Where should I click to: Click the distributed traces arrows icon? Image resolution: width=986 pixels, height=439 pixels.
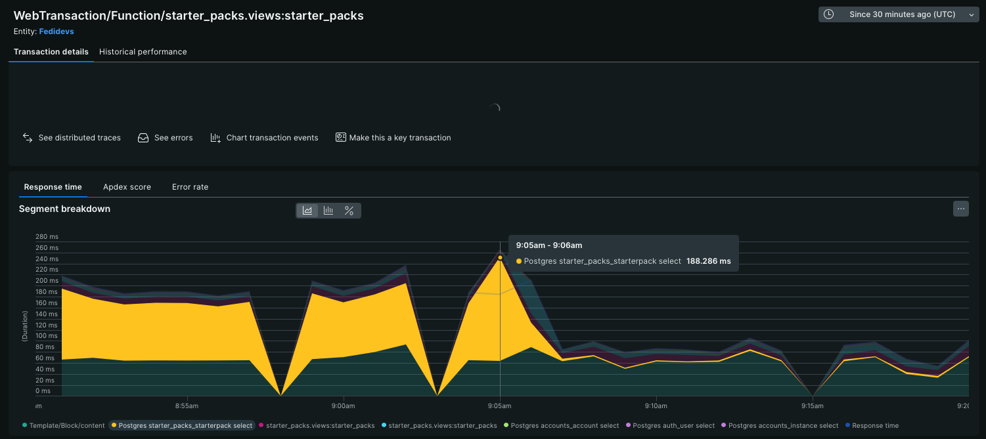(x=28, y=138)
